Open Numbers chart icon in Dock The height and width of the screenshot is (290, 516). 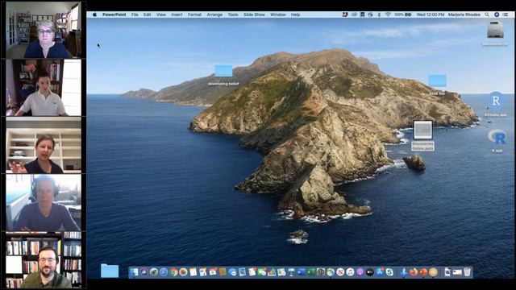coord(272,272)
